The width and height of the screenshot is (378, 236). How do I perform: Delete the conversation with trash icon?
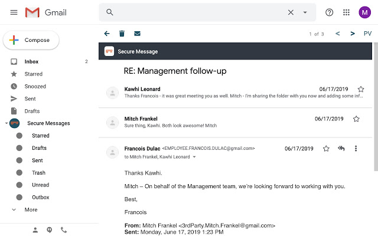point(122,34)
